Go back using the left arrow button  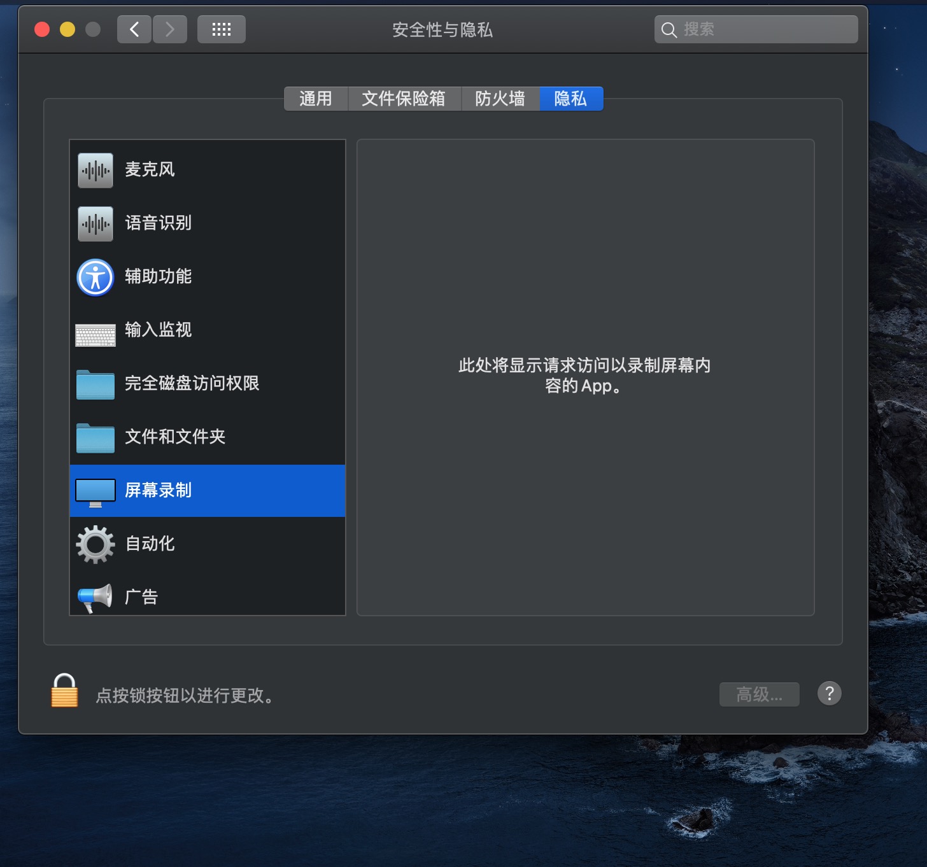(134, 29)
